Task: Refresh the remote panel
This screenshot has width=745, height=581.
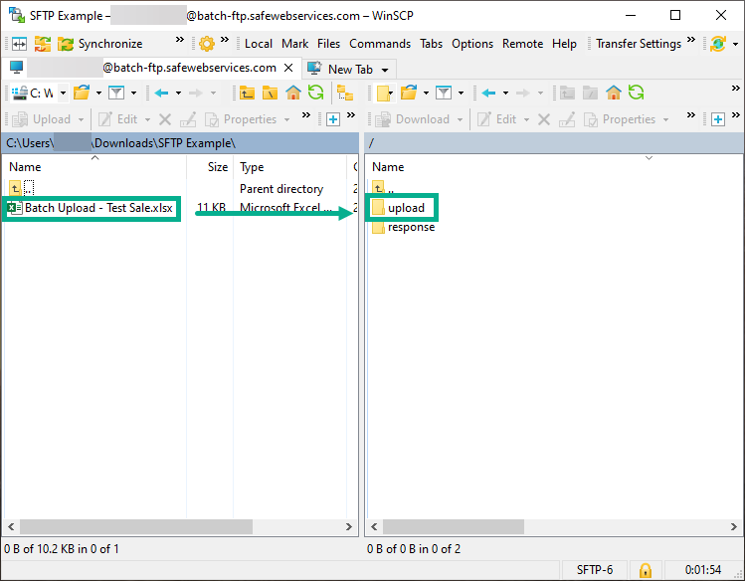Action: pyautogui.click(x=636, y=93)
